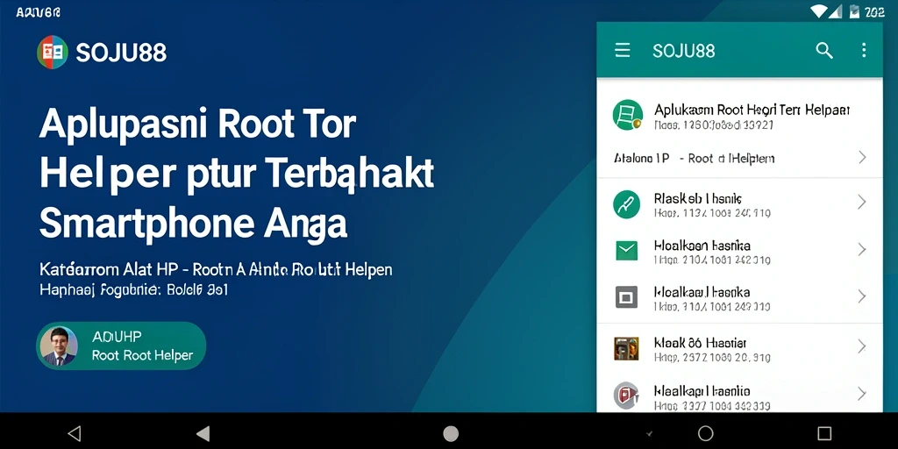Screen dimensions: 898x449
Task: Tap the battery status icon
Action: tap(854, 11)
